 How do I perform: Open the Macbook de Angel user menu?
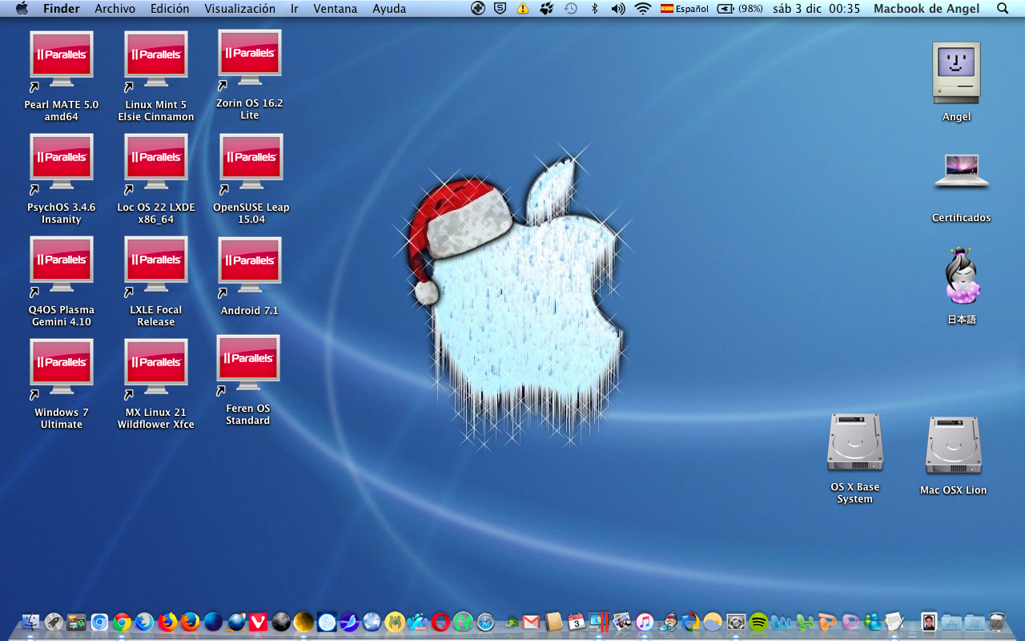[x=927, y=9]
